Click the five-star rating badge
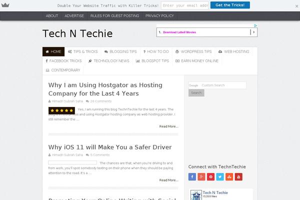Viewport: 300px width, 200px height. tap(61, 110)
